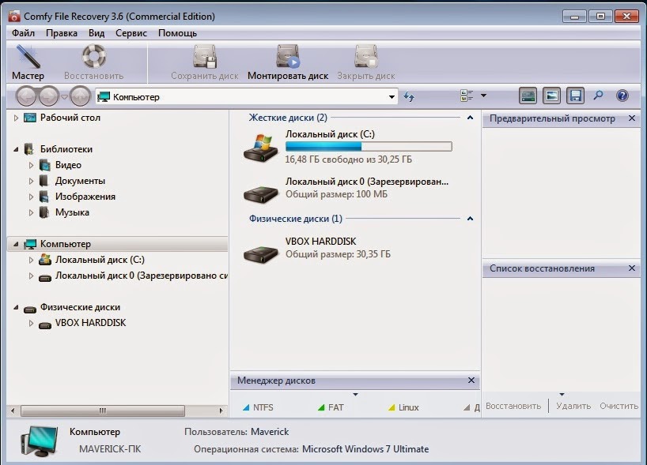Click the Восстановить lifebuoy toolbar icon

pos(93,56)
